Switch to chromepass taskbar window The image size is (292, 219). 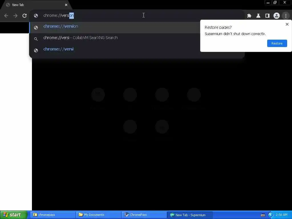tap(53, 215)
